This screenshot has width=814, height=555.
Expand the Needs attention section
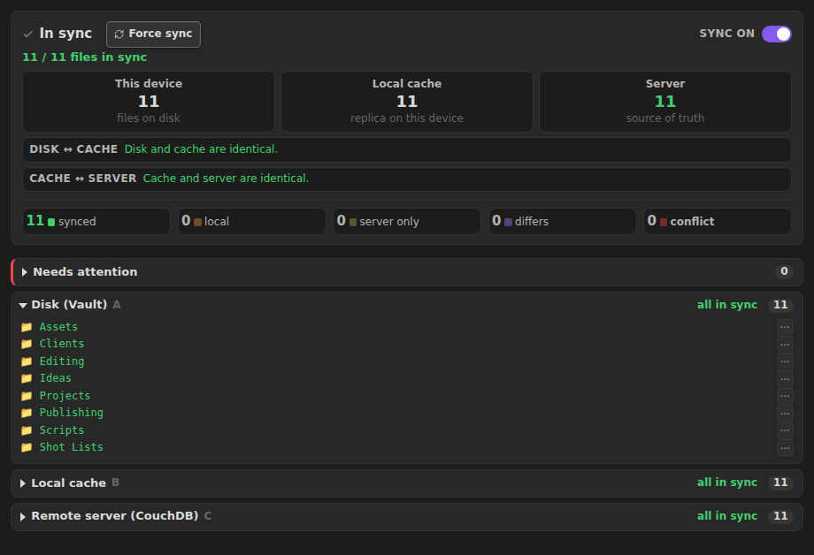(x=407, y=272)
